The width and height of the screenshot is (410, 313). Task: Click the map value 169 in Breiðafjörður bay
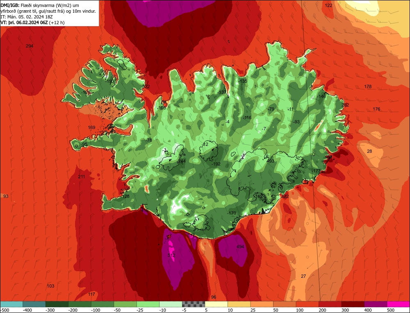[91, 127]
